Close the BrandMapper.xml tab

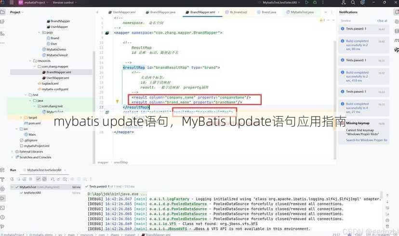point(218,12)
